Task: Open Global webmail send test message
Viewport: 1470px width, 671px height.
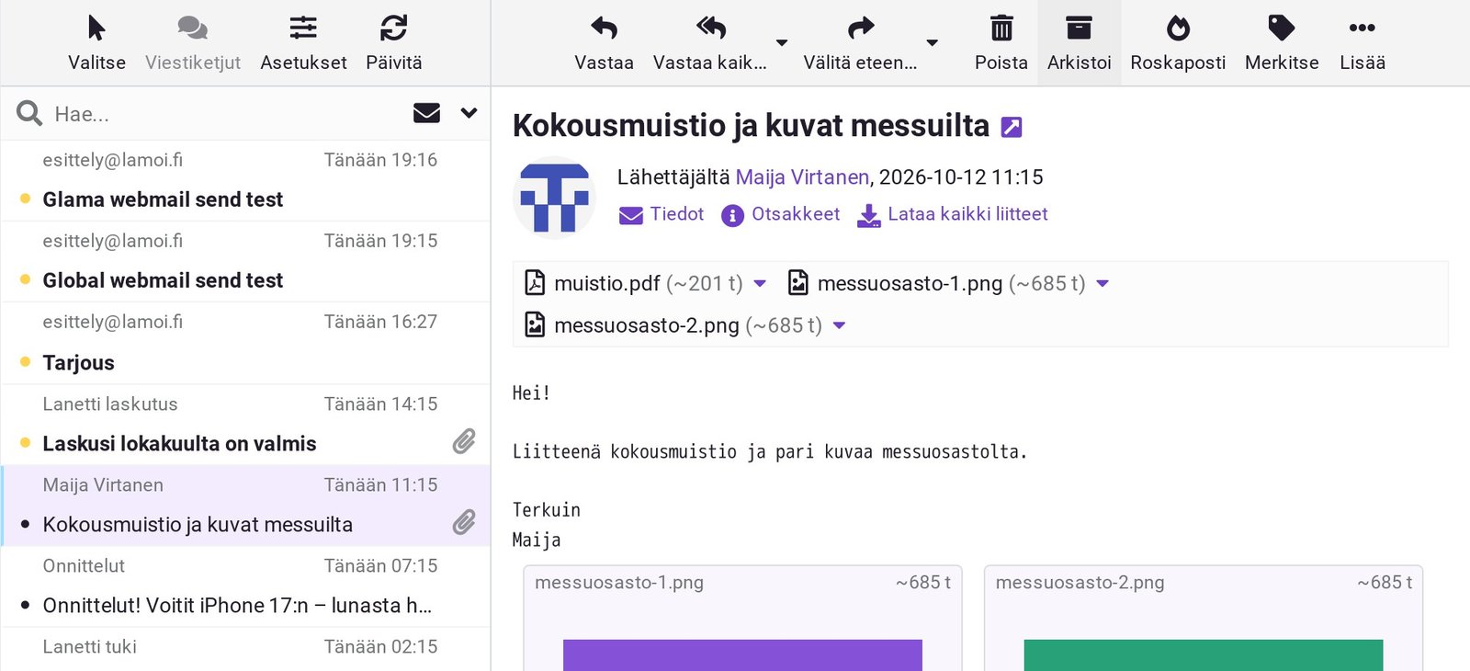Action: coord(245,261)
